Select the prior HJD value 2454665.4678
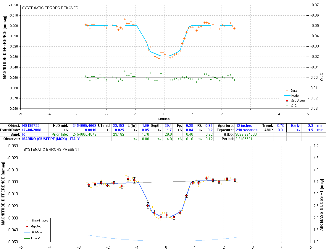The height and width of the screenshot is (251, 326). (x=84, y=134)
